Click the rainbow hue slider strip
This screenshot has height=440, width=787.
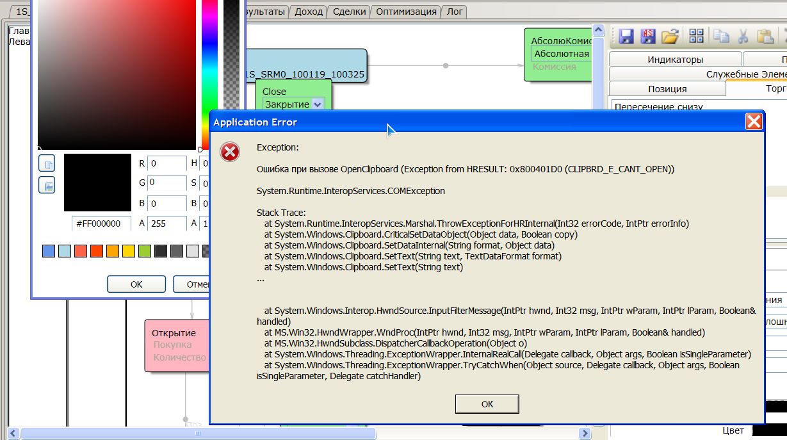pyautogui.click(x=210, y=75)
